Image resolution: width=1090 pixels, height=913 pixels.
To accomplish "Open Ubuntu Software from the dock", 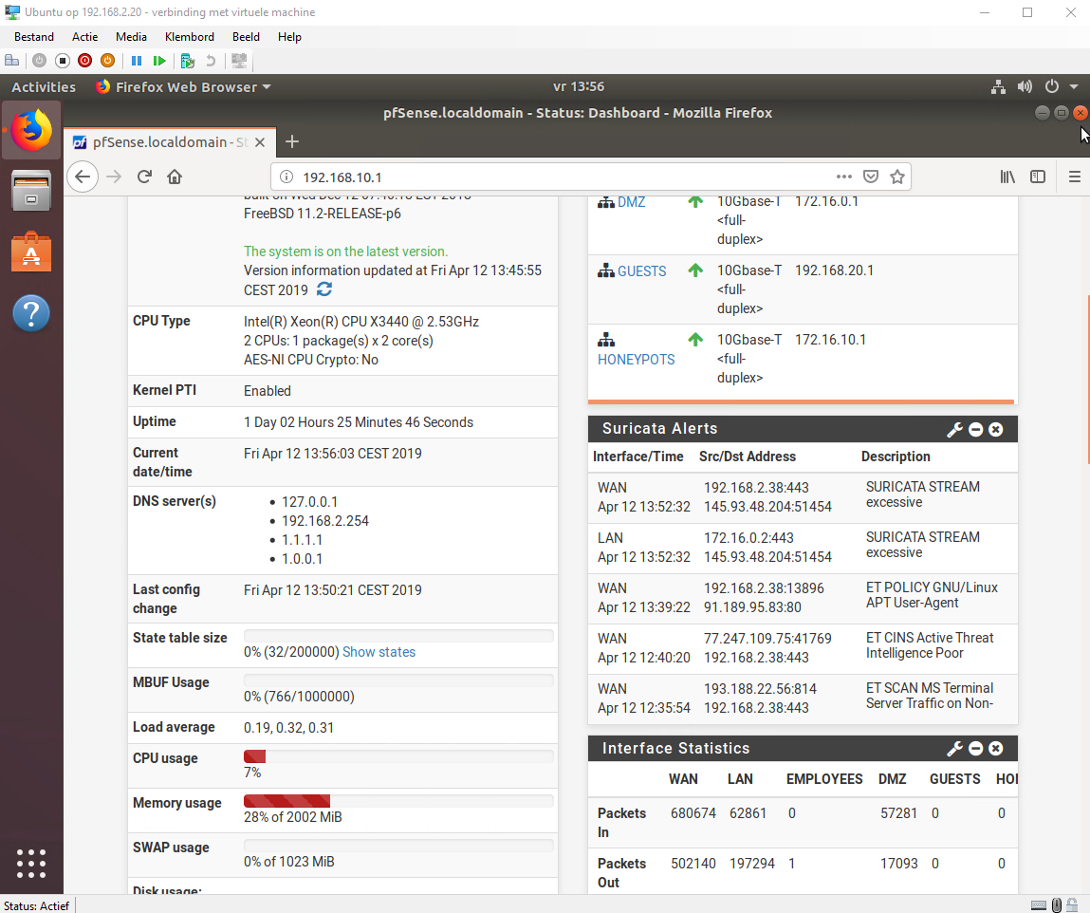I will click(x=31, y=253).
